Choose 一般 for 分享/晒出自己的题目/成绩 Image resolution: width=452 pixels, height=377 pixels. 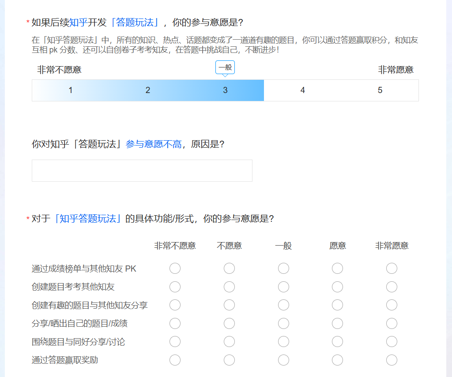point(284,324)
